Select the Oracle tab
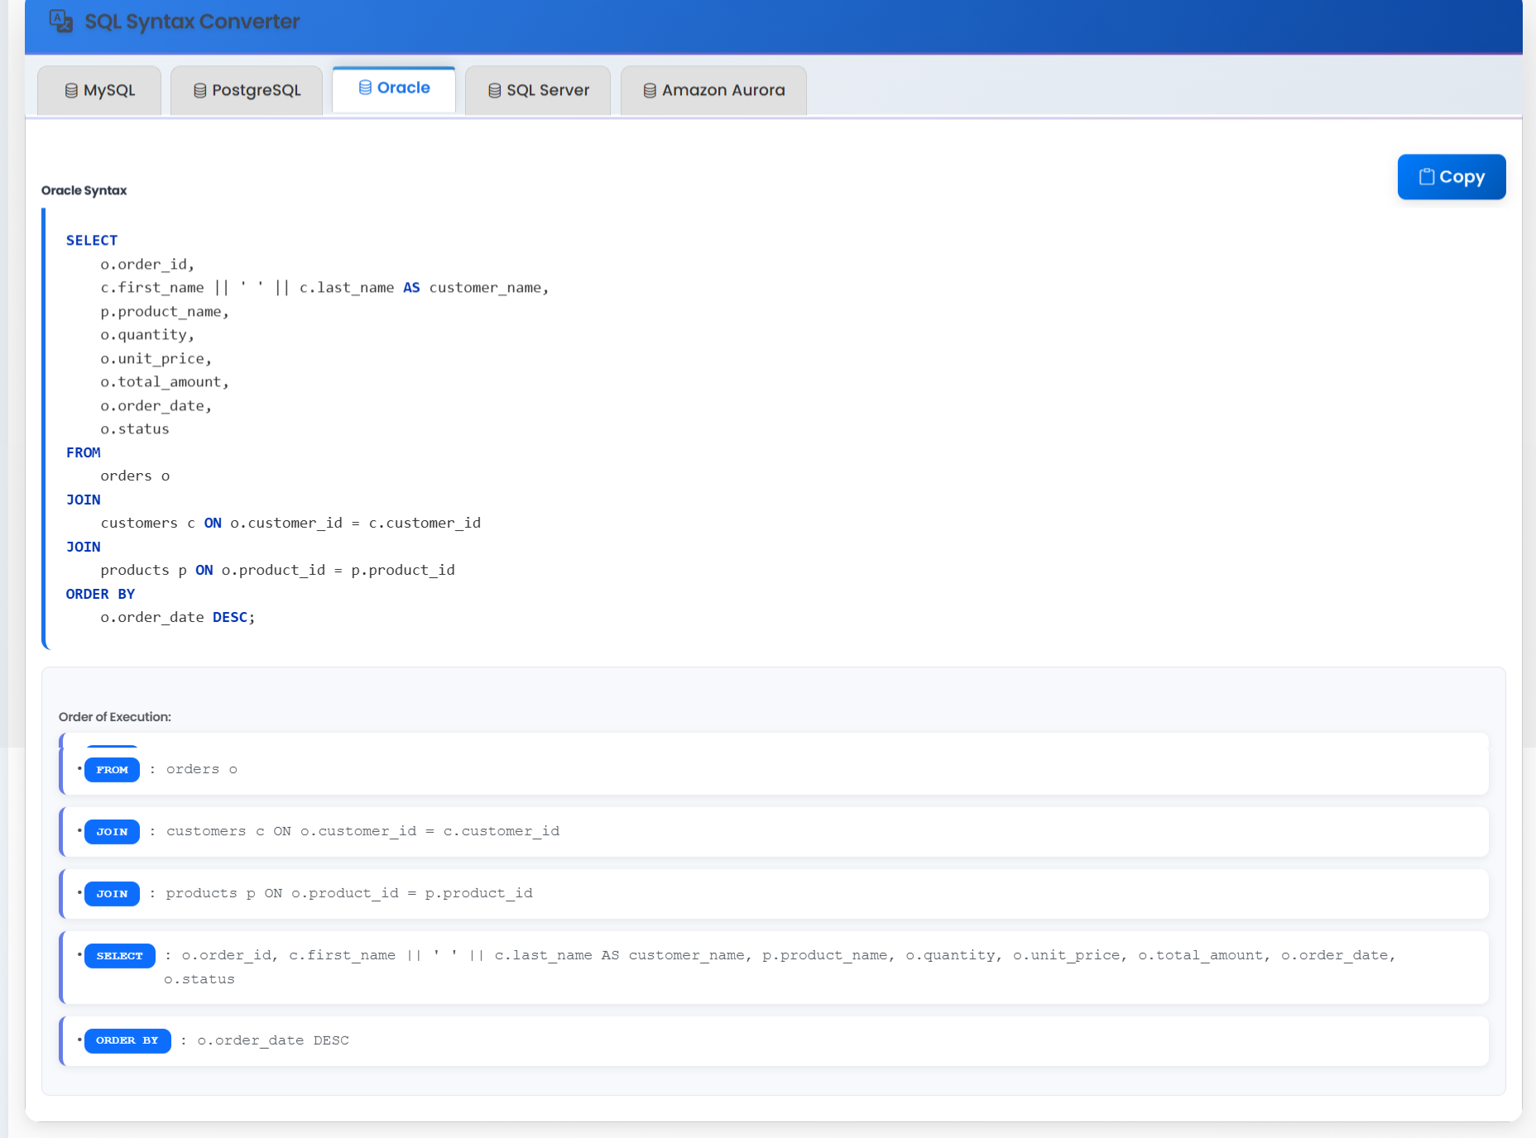This screenshot has width=1536, height=1138. click(394, 88)
